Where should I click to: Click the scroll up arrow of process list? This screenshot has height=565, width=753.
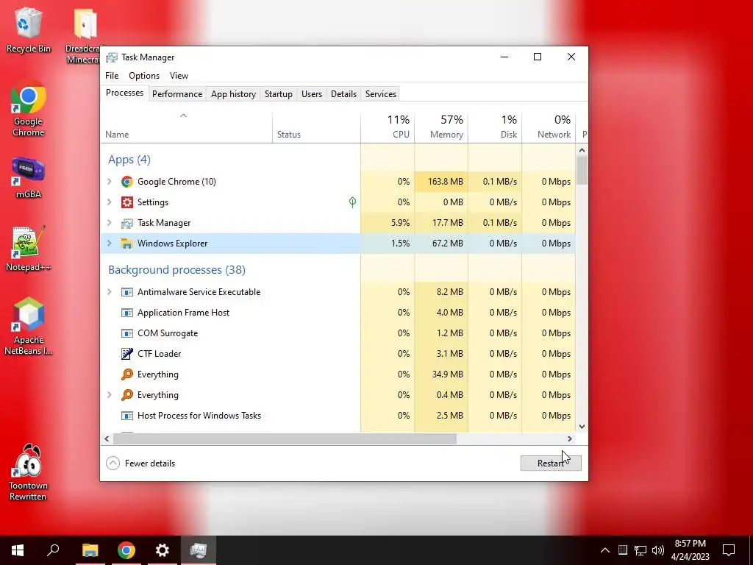tap(582, 150)
